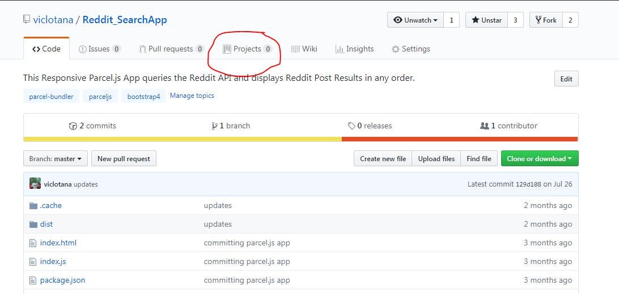Image resolution: width=619 pixels, height=294 pixels.
Task: Open the Reddit_SearchApp repository link
Action: click(x=125, y=20)
